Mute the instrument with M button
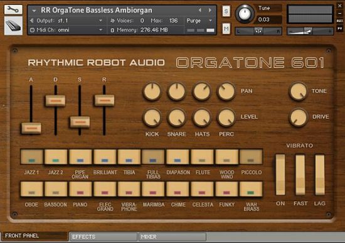The image size is (345, 243). click(x=226, y=29)
